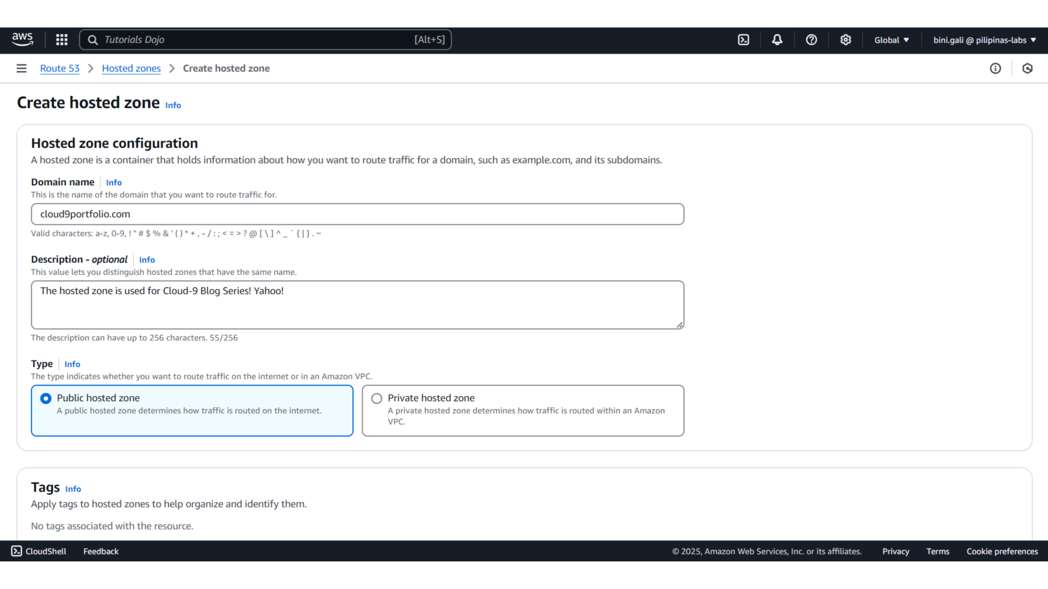Expand the Global region dropdown

891,40
